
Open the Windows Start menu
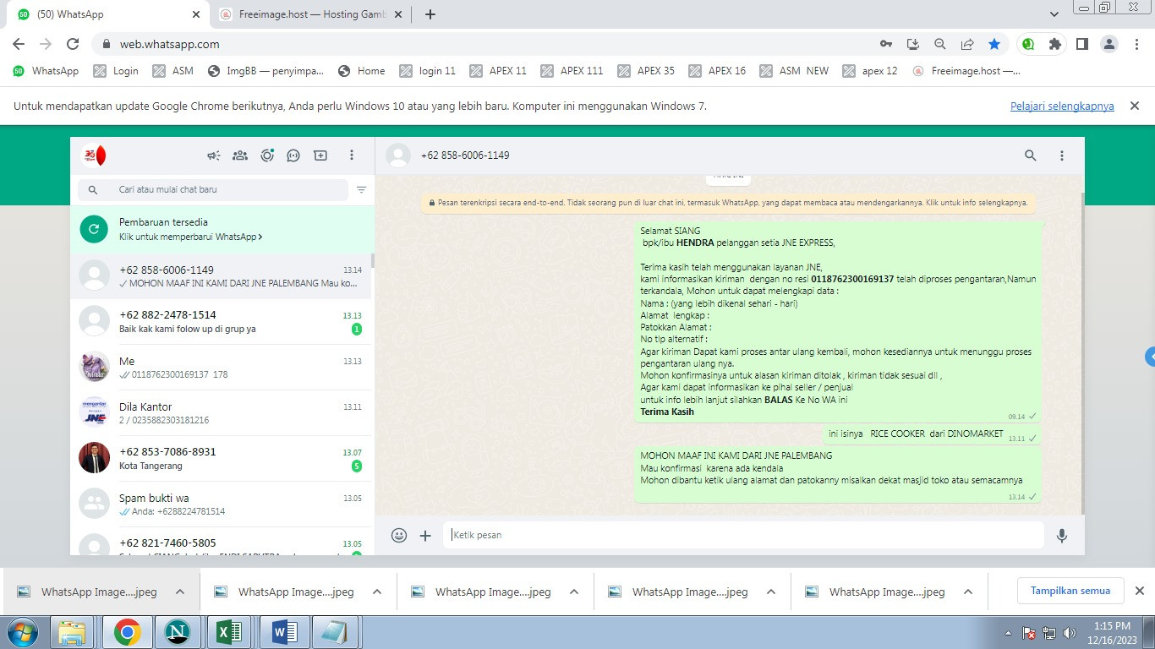[21, 632]
